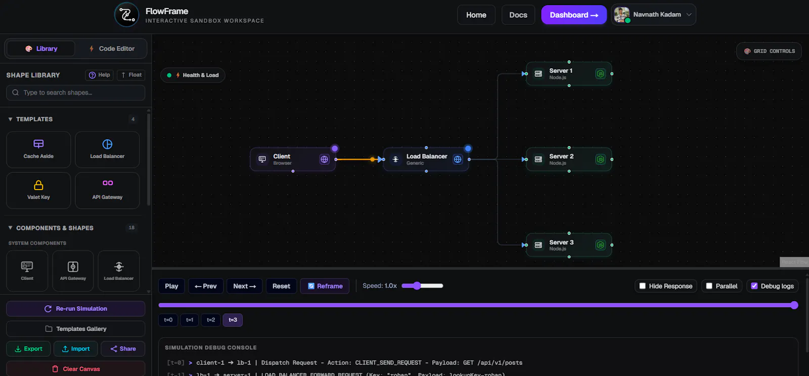Viewport: 809px width, 376px height.
Task: Jump to t=1 step
Action: pos(190,320)
